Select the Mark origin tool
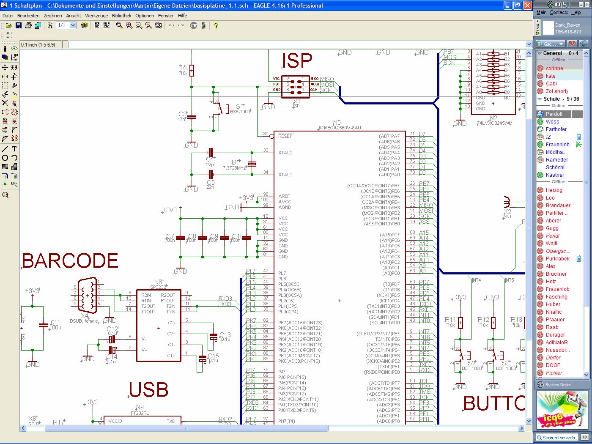The height and width of the screenshot is (444, 592). [x=14, y=57]
